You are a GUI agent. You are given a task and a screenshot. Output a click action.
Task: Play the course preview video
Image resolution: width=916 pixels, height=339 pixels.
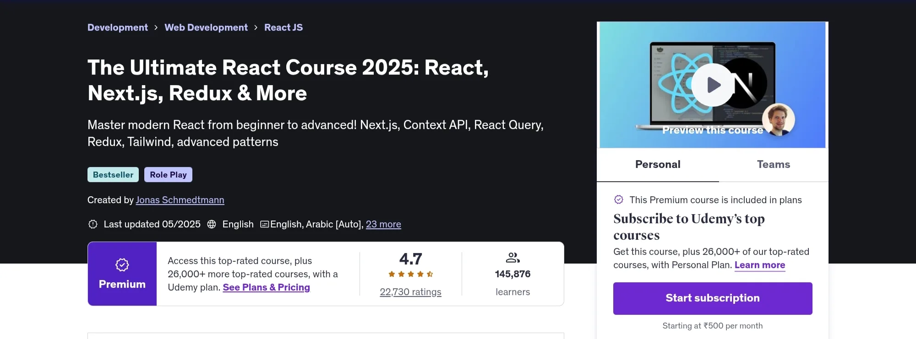click(x=713, y=85)
